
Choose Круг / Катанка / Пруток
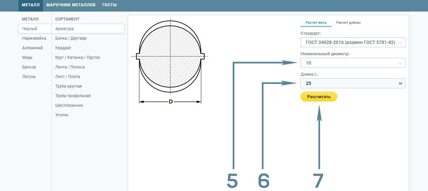(x=78, y=57)
